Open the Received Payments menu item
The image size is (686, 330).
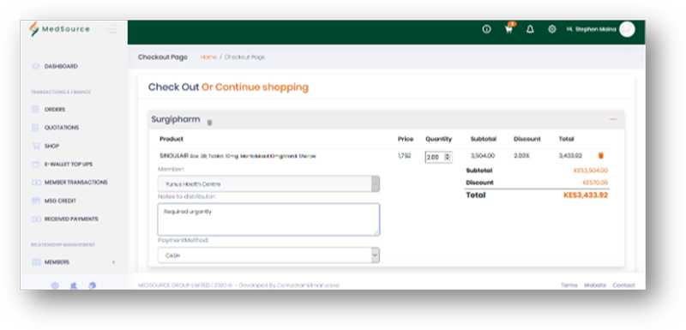(x=71, y=219)
